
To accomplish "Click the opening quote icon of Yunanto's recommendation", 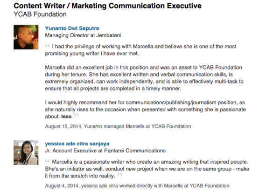I will click(x=48, y=45).
